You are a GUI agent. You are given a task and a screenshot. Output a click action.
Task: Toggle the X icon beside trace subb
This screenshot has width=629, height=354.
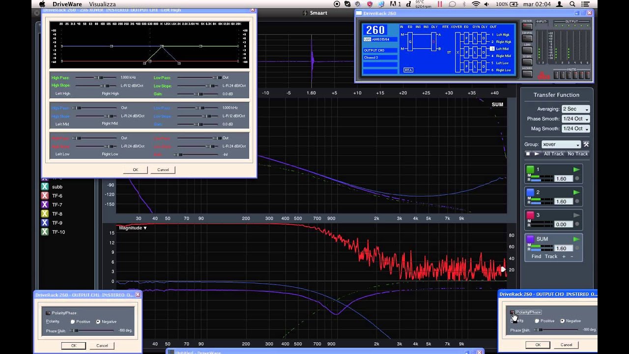point(45,187)
